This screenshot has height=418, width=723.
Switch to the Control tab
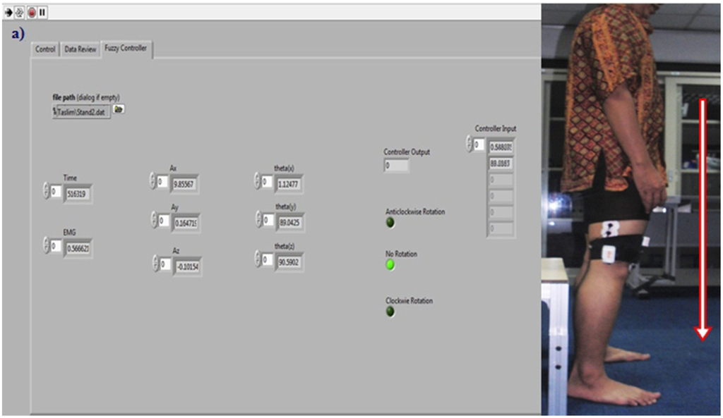point(45,49)
